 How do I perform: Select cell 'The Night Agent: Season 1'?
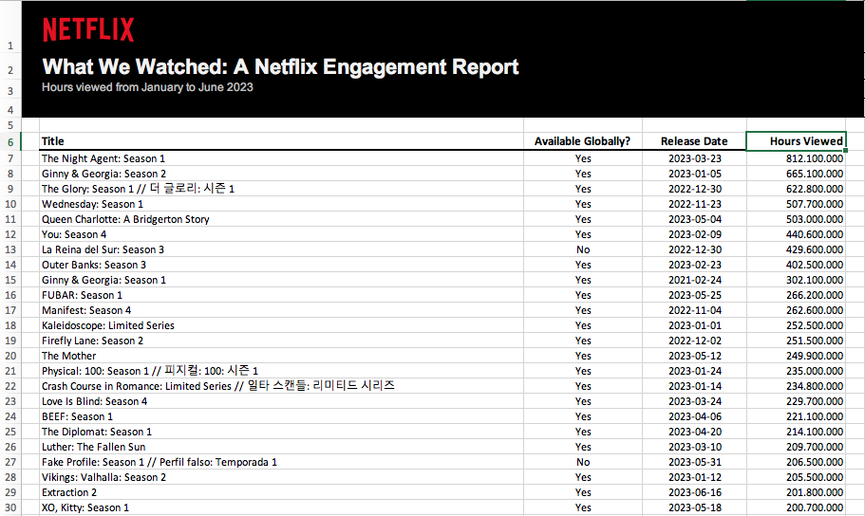click(x=281, y=158)
